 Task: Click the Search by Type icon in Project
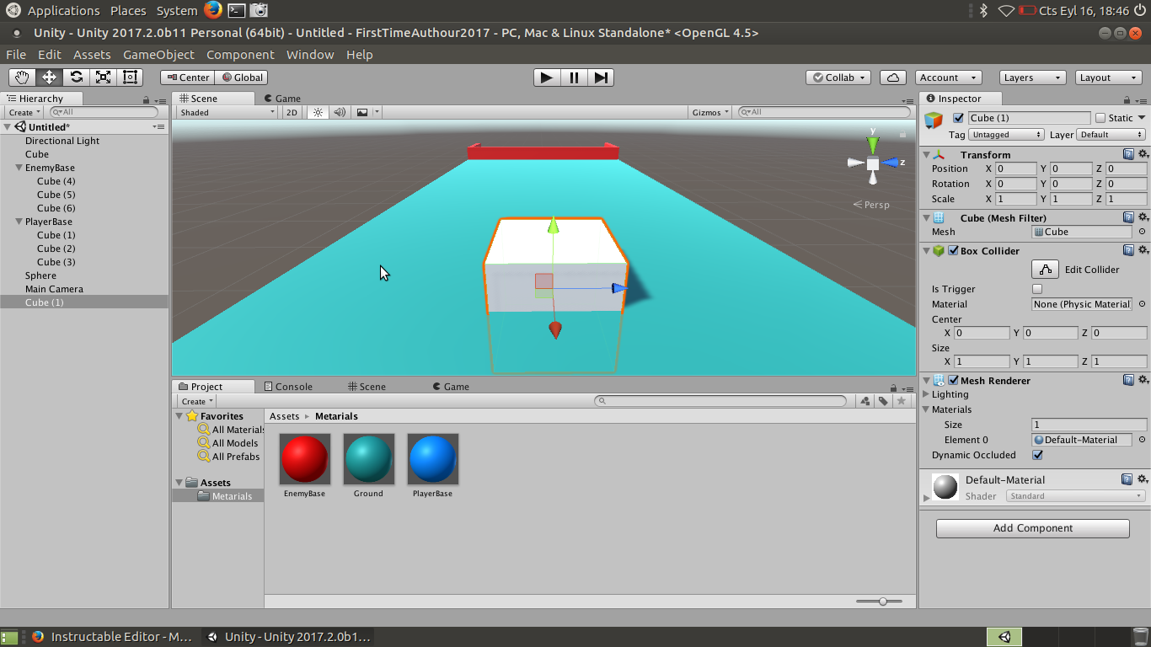[865, 401]
